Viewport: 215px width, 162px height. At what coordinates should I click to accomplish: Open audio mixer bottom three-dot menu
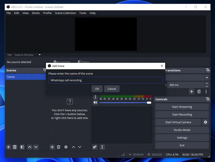102,147
